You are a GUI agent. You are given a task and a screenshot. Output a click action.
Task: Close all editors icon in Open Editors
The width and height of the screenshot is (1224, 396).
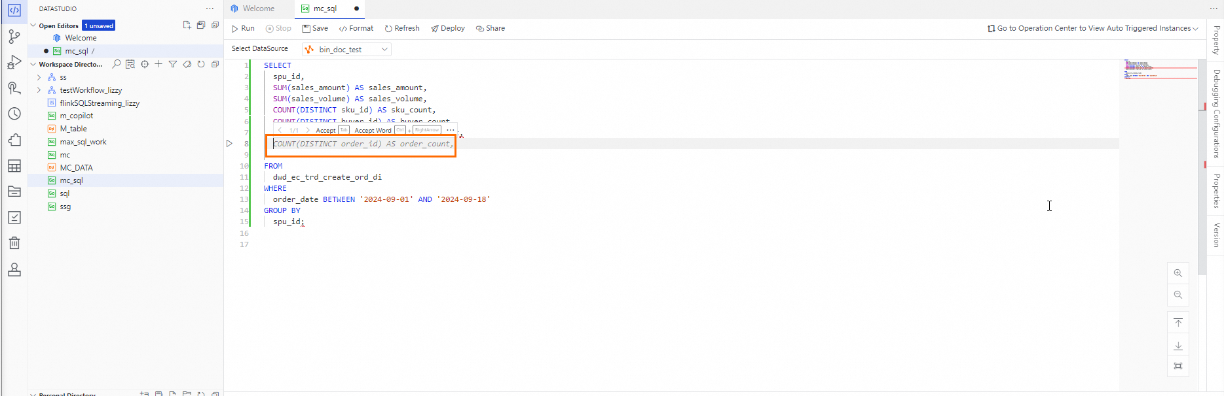(x=215, y=25)
